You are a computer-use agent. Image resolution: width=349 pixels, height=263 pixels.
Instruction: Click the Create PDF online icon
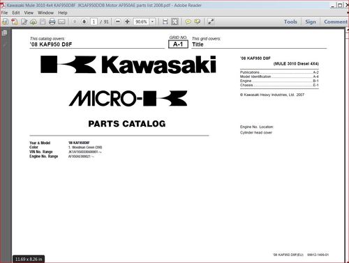15,22
